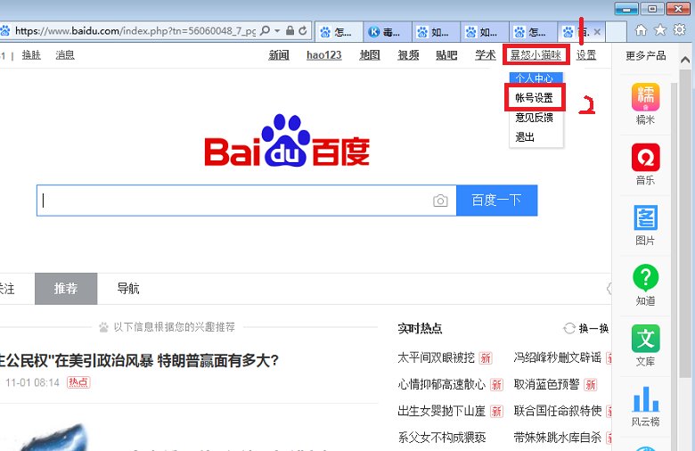
Task: Open the Wenku (文库) icon in sidebar
Action: (x=645, y=339)
